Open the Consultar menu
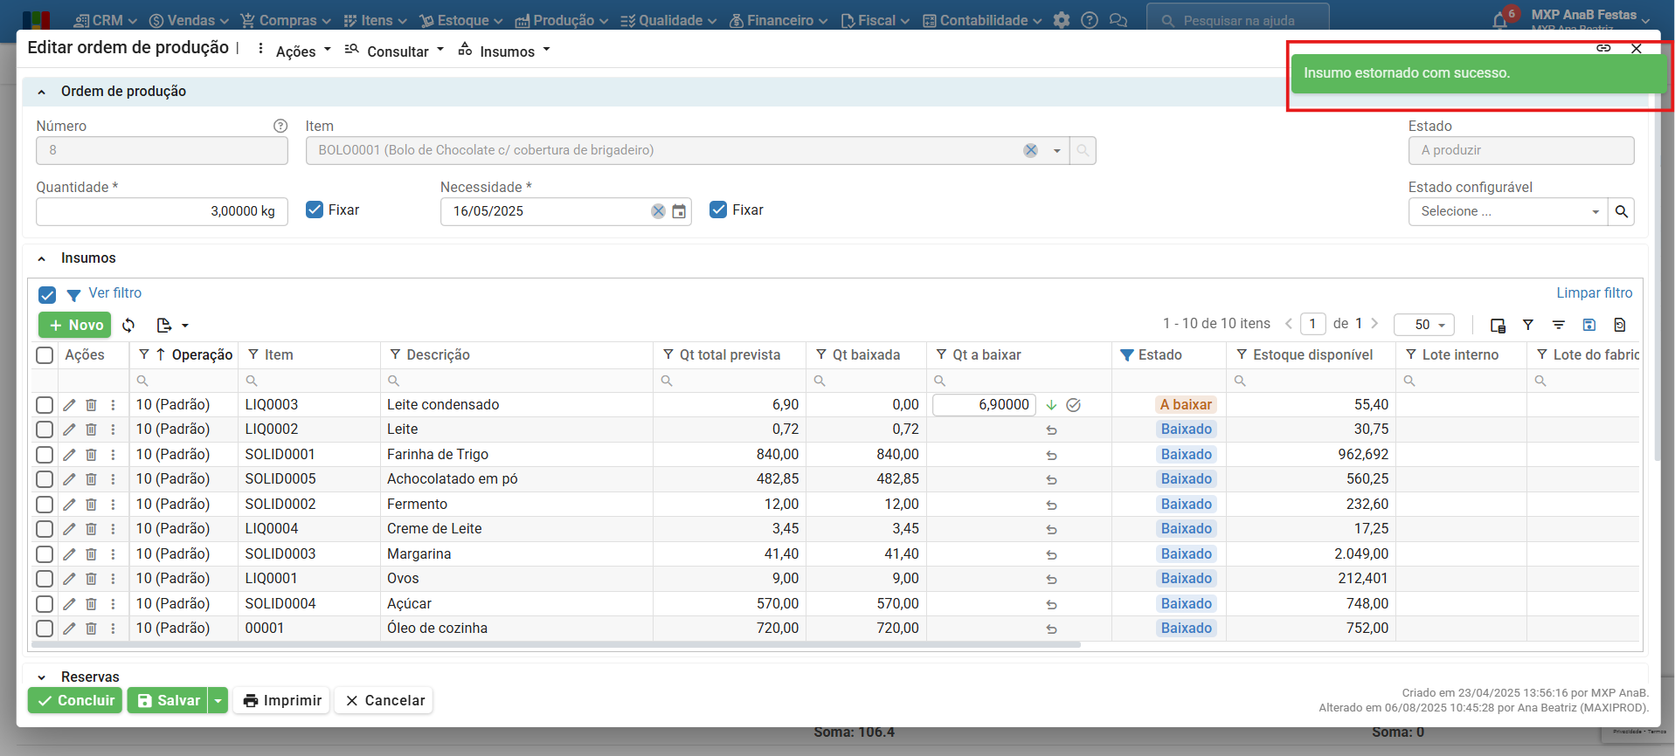Screen dimensions: 1675x756 396,52
